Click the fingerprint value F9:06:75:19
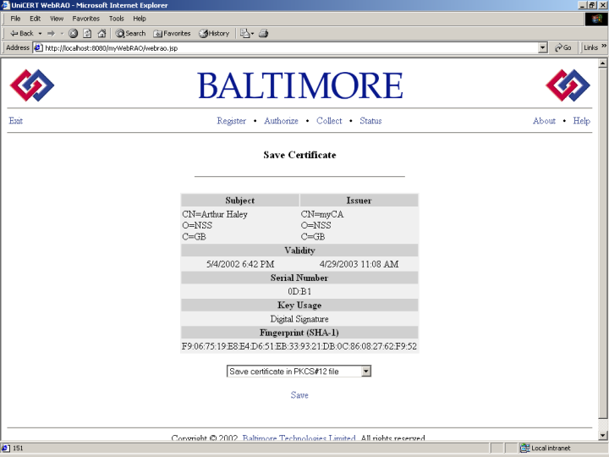Viewport: 609px width, 457px height. pos(299,346)
